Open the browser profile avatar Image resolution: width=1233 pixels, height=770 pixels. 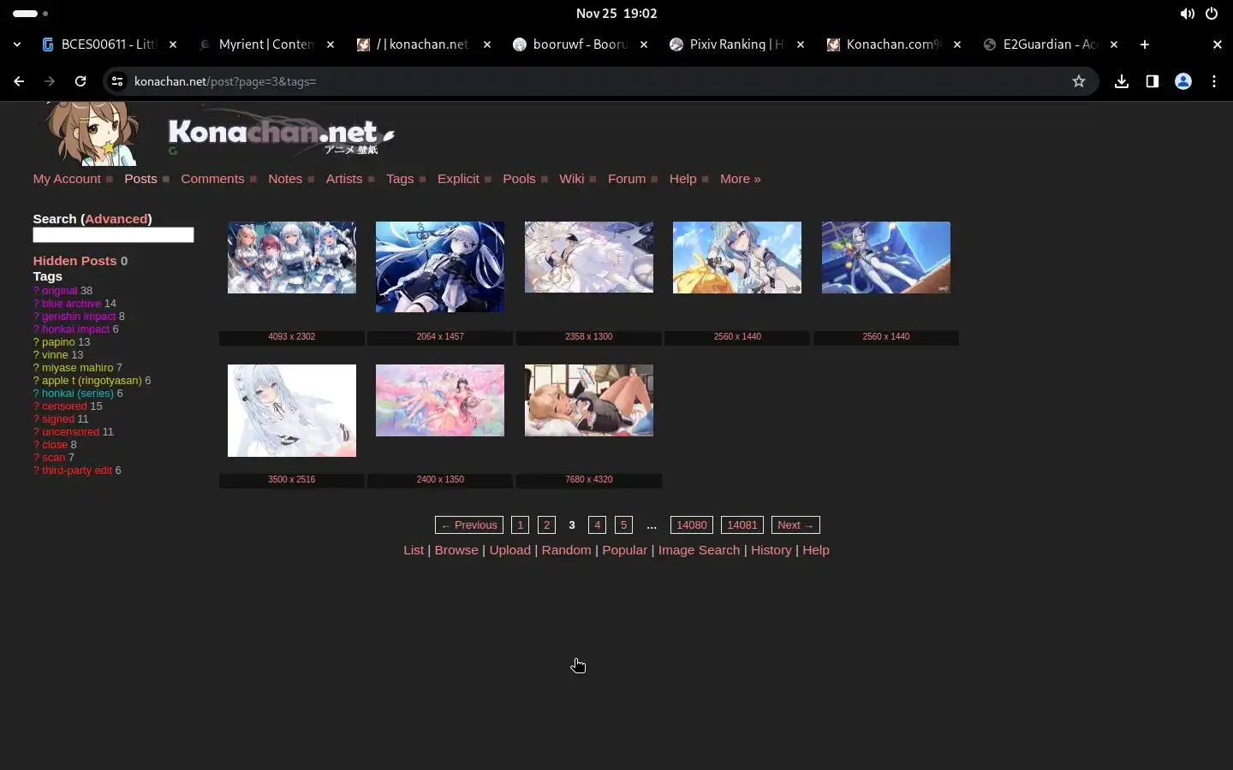coord(1183,81)
